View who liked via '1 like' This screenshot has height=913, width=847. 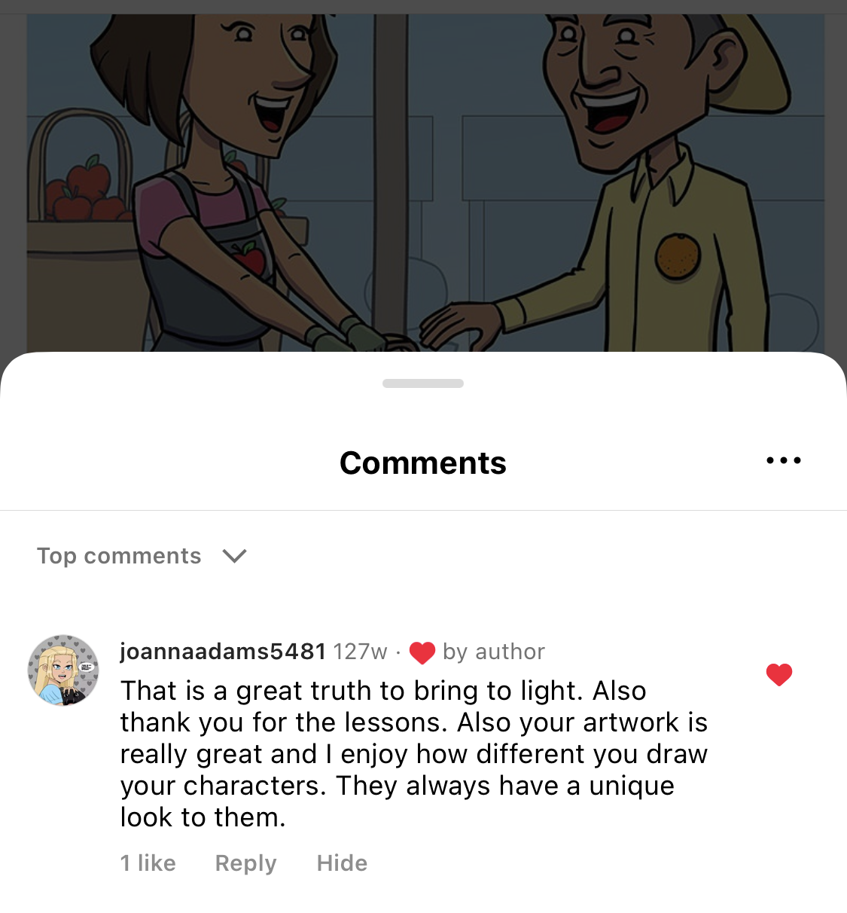[148, 863]
